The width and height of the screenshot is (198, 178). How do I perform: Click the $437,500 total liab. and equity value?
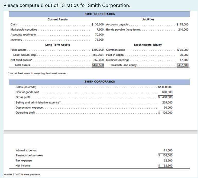click(x=183, y=65)
